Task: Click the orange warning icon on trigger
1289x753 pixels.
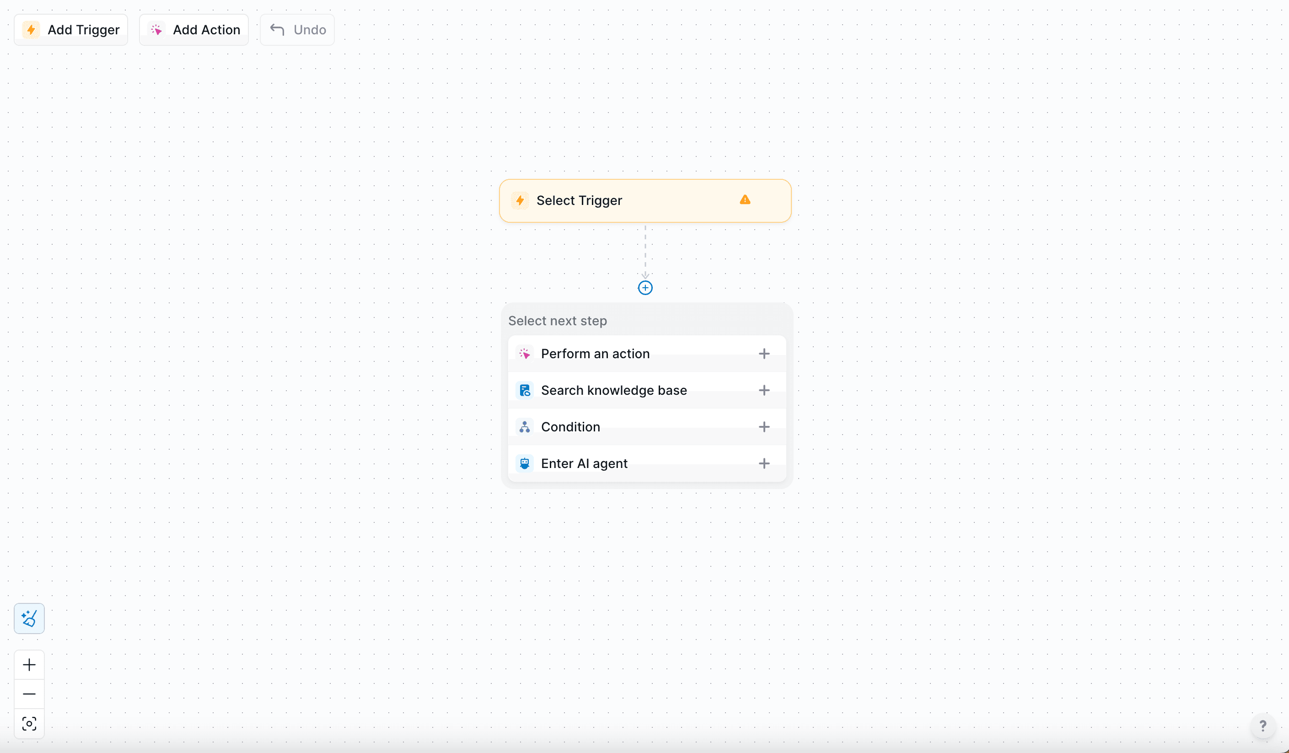Action: pyautogui.click(x=745, y=200)
